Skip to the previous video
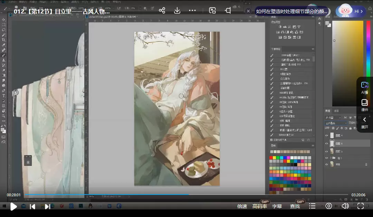The width and height of the screenshot is (373, 217). tap(32, 207)
